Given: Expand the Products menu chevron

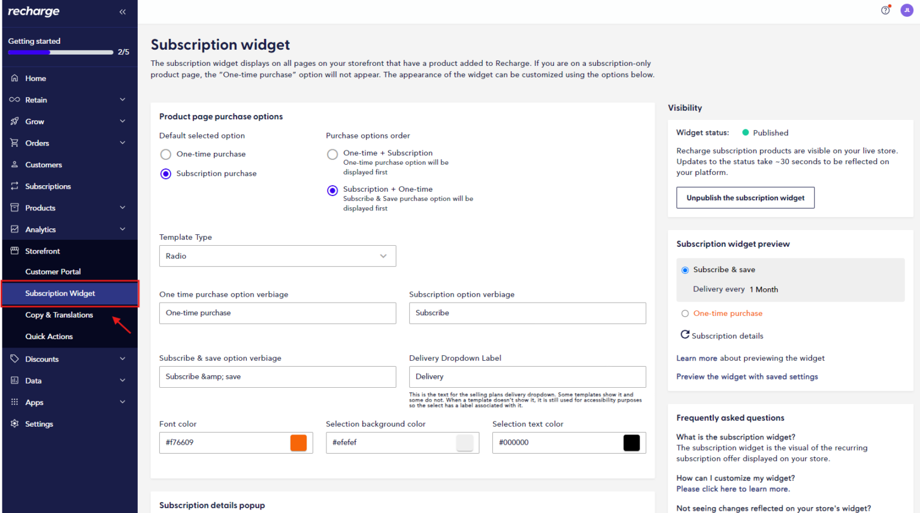Looking at the screenshot, I should click(x=123, y=207).
